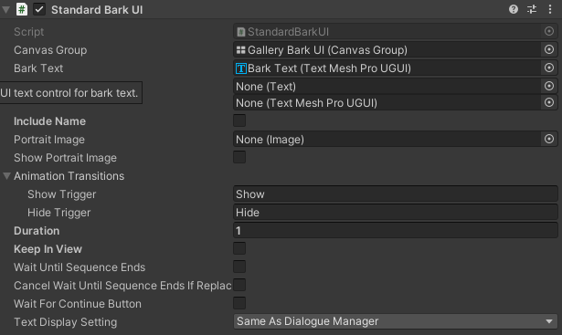Image resolution: width=562 pixels, height=335 pixels.
Task: Click the Portrait Image label
Action: [x=49, y=140]
